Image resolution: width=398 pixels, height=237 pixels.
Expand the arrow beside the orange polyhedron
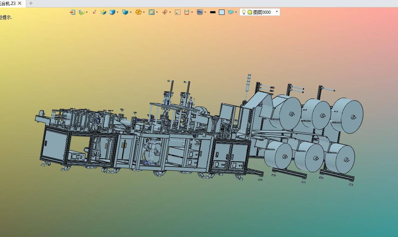click(144, 12)
